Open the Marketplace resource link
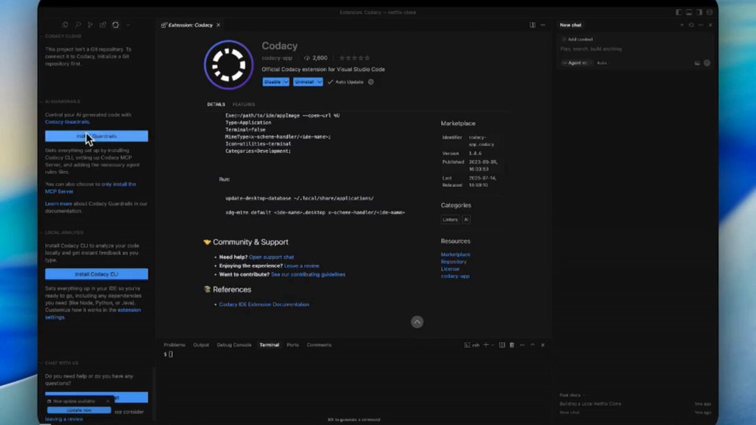Viewport: 756px width, 425px height. coord(455,254)
